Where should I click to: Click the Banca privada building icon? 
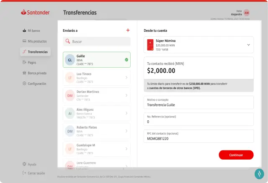coord(24,73)
